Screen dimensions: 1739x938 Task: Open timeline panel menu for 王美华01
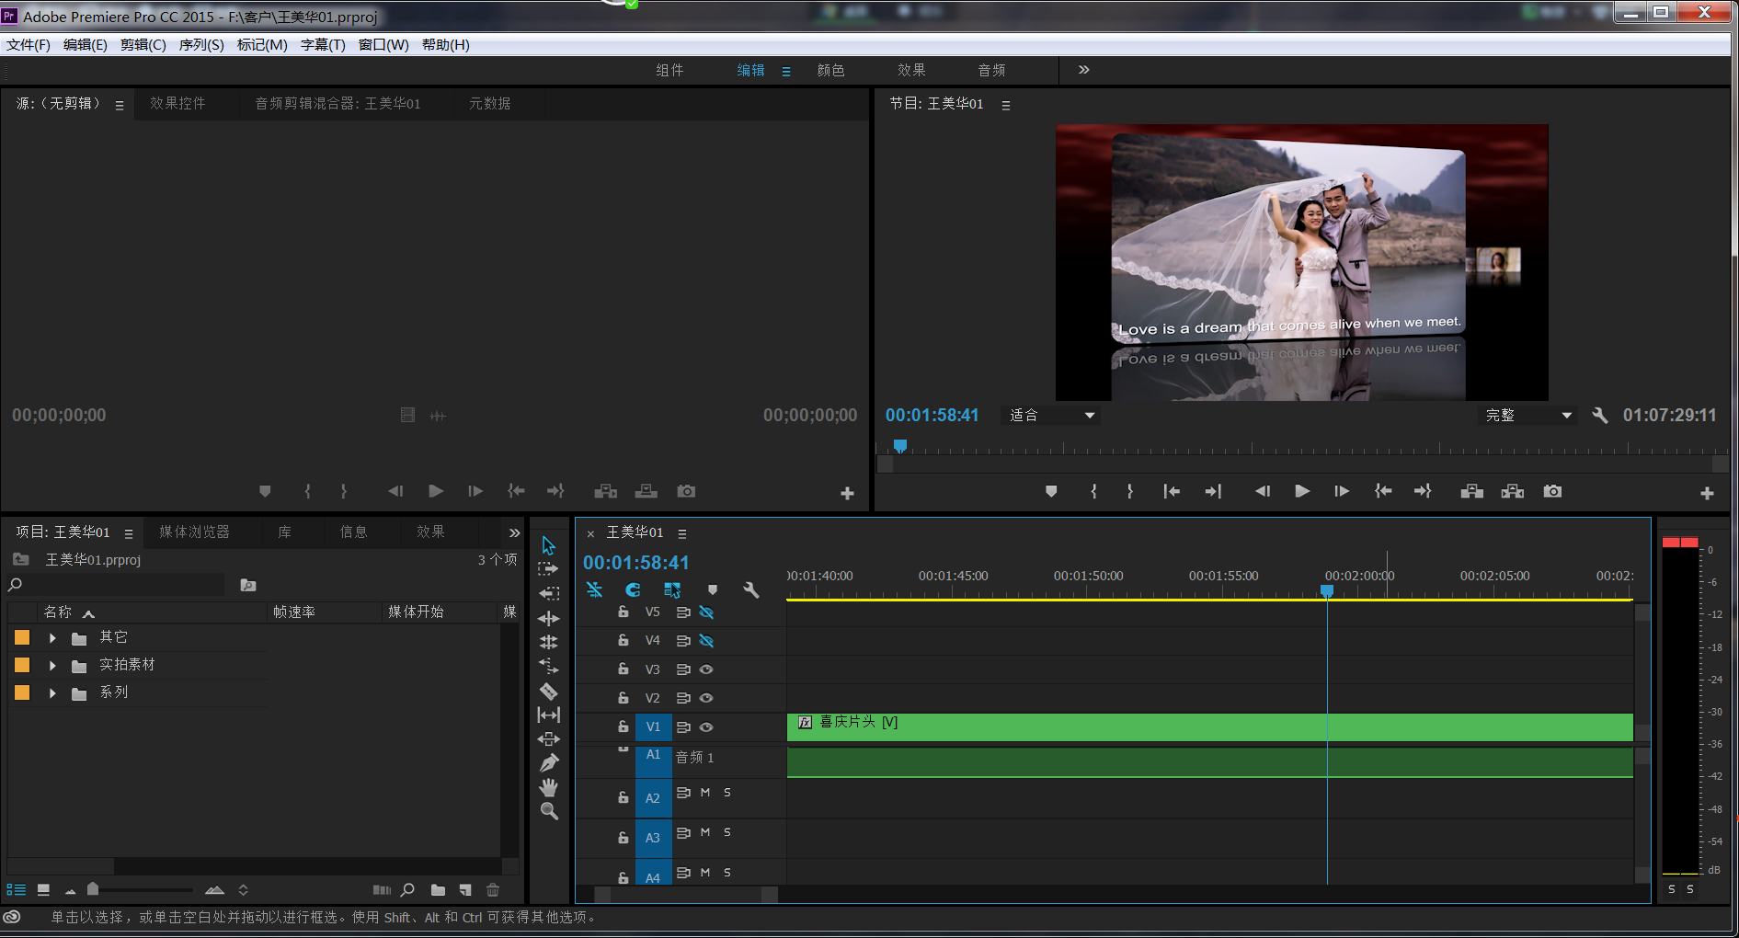point(681,533)
